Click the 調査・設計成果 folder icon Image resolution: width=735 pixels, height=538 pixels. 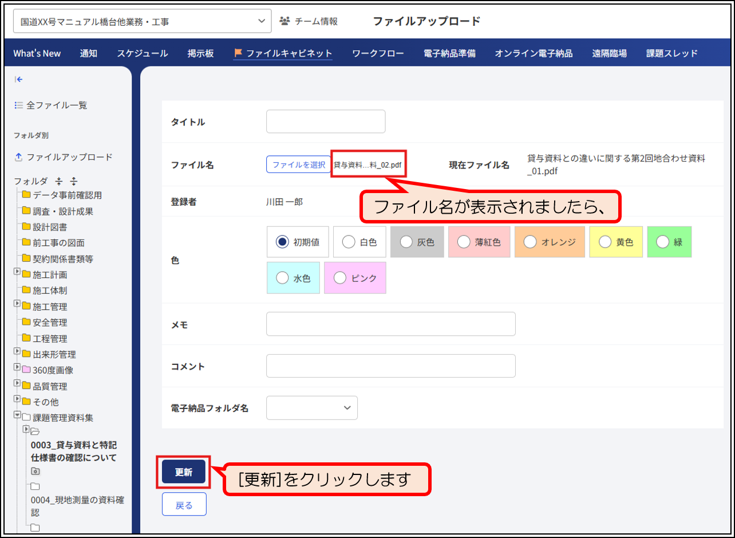[x=26, y=211]
